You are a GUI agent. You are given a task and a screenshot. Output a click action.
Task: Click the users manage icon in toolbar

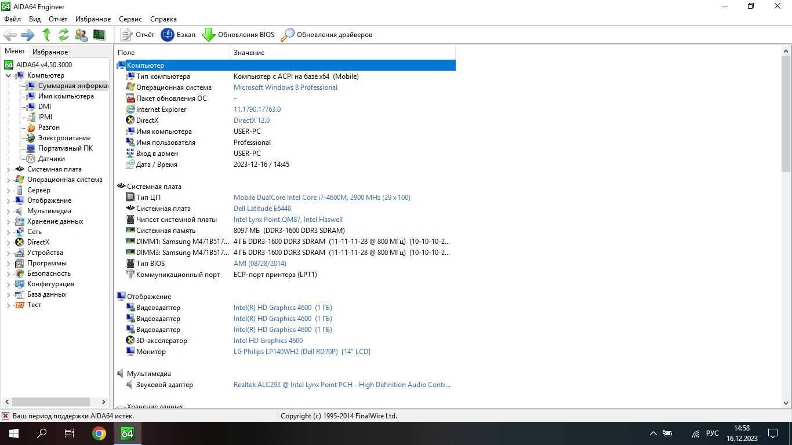[x=81, y=35]
